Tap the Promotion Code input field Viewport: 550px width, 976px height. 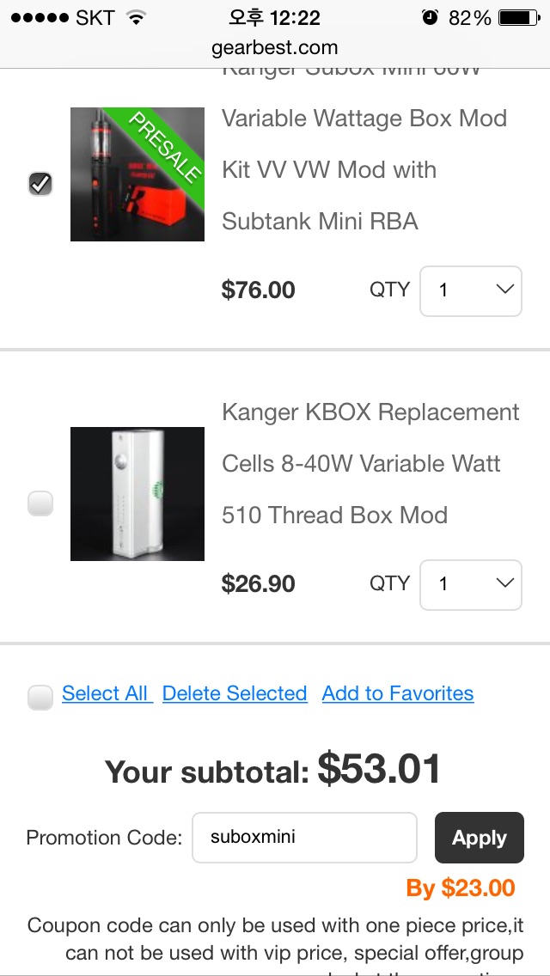304,838
